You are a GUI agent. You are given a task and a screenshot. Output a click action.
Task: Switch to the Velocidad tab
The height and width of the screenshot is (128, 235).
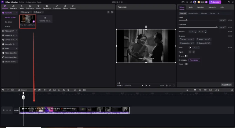(201, 7)
